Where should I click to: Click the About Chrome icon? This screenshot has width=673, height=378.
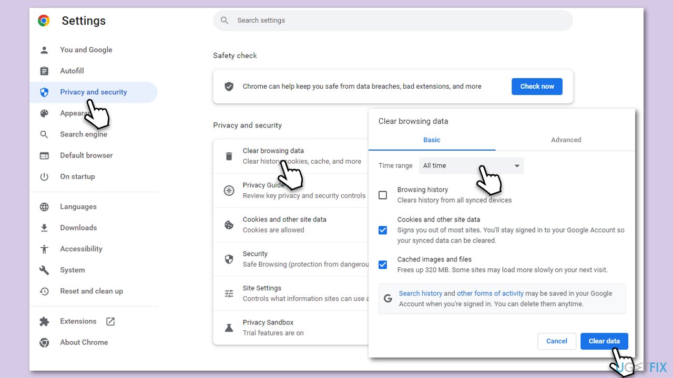pos(44,342)
